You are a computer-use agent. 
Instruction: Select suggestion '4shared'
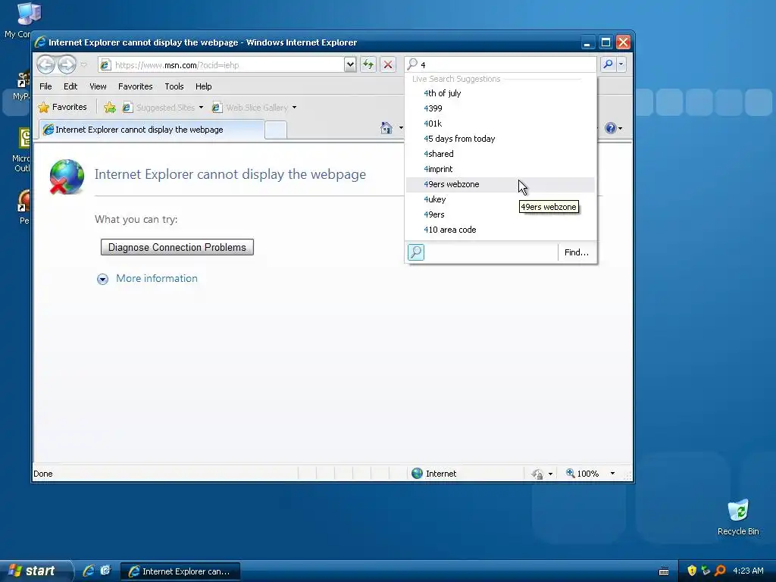click(500, 154)
